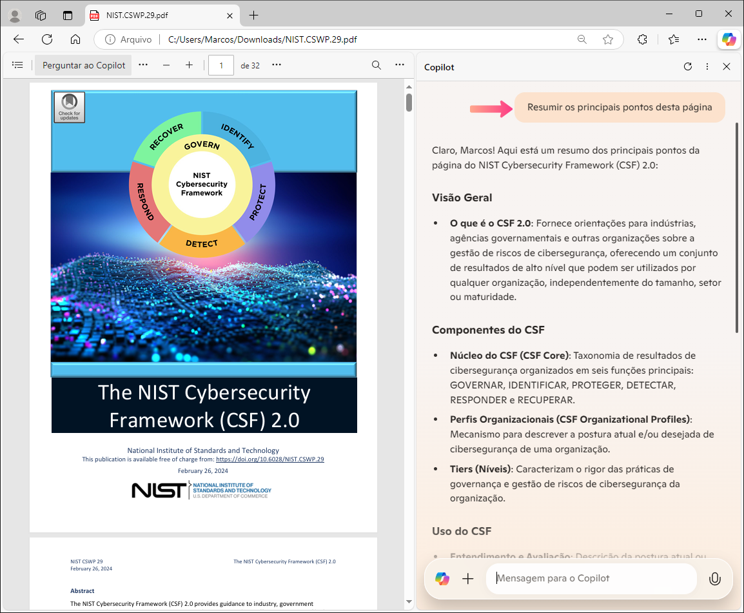Refresh the Copilot panel
The height and width of the screenshot is (613, 744).
[687, 67]
